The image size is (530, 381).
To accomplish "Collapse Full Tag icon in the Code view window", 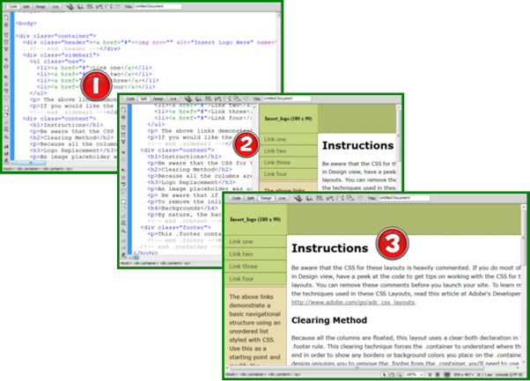I will [6, 35].
